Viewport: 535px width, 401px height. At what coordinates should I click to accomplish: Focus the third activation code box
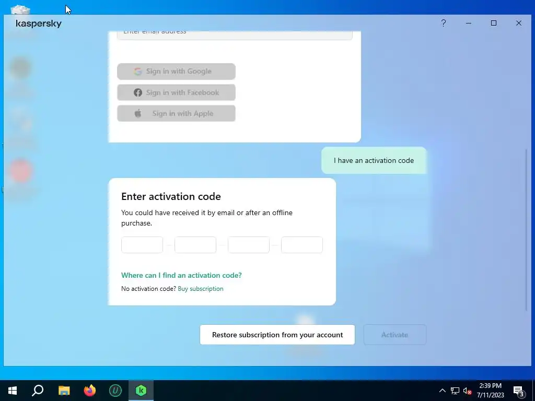[x=248, y=245]
